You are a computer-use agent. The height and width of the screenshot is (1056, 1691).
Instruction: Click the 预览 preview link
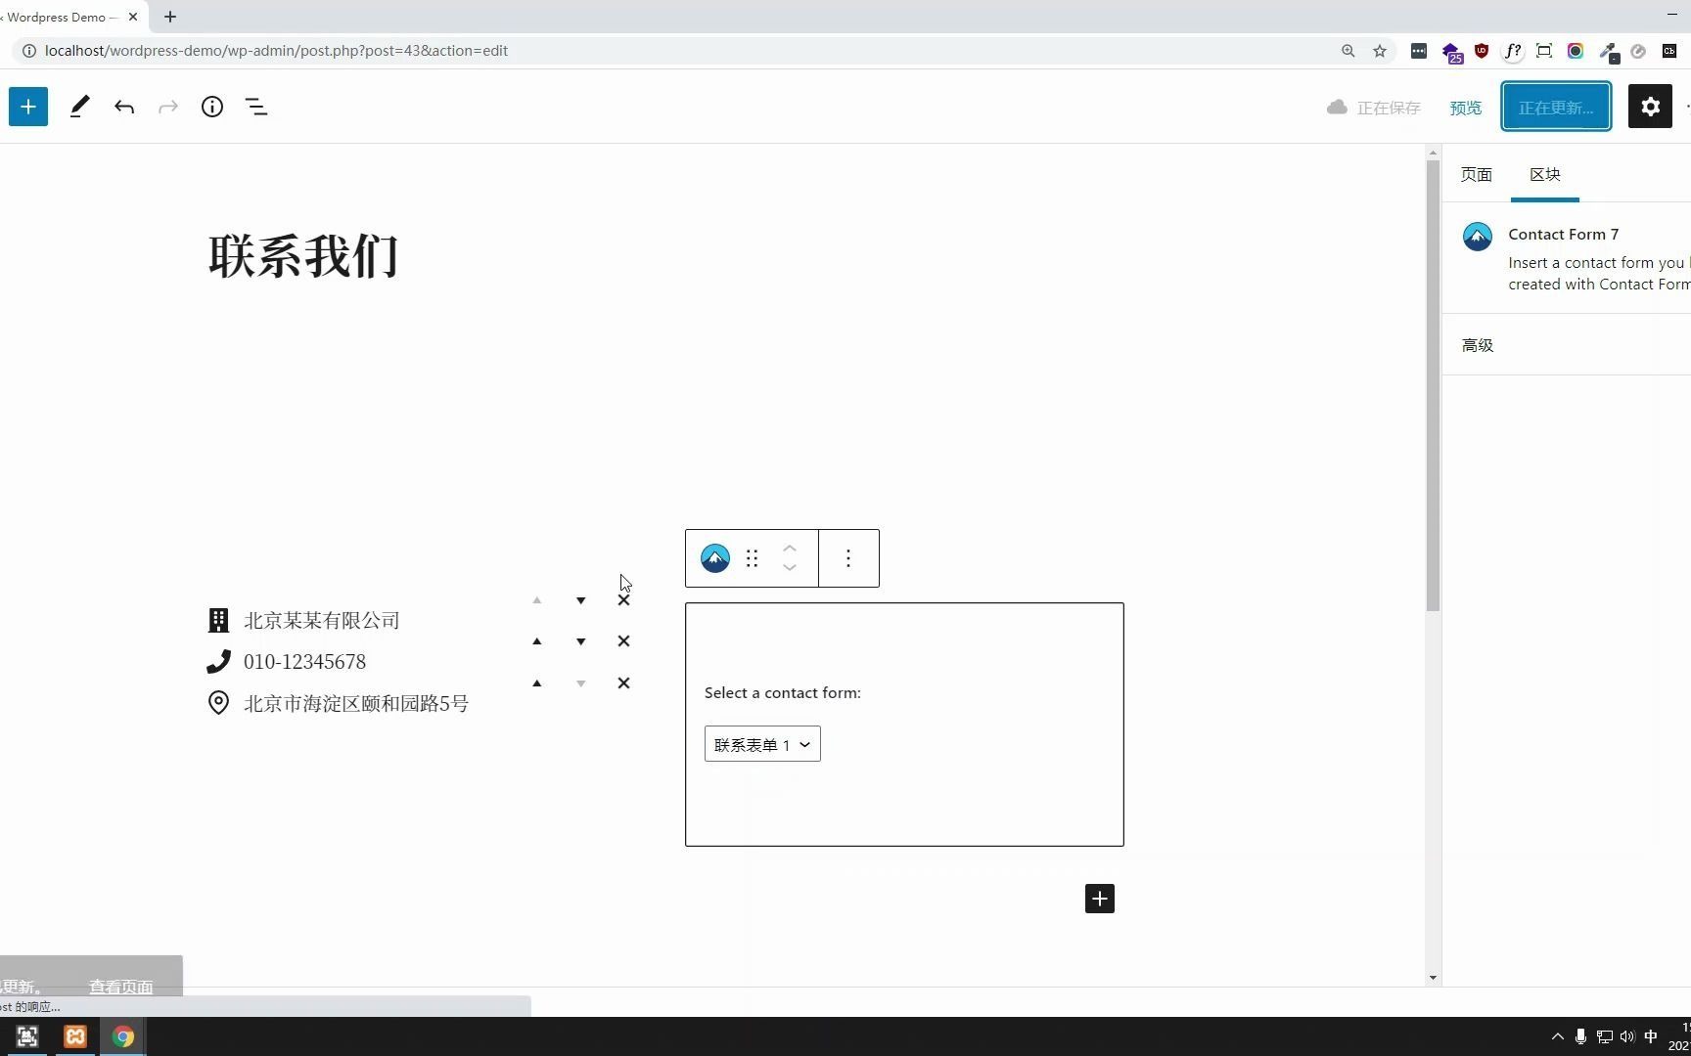pyautogui.click(x=1465, y=108)
